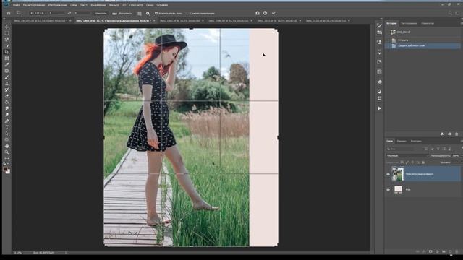Viewport: 463px width, 260px height.
Task: Delete layer using Layers panel trash icon
Action: (x=456, y=251)
